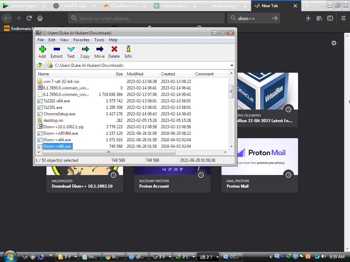Image resolution: width=350 pixels, height=262 pixels.
Task: Expand the quick launch overflow chevron
Action: tap(51, 255)
